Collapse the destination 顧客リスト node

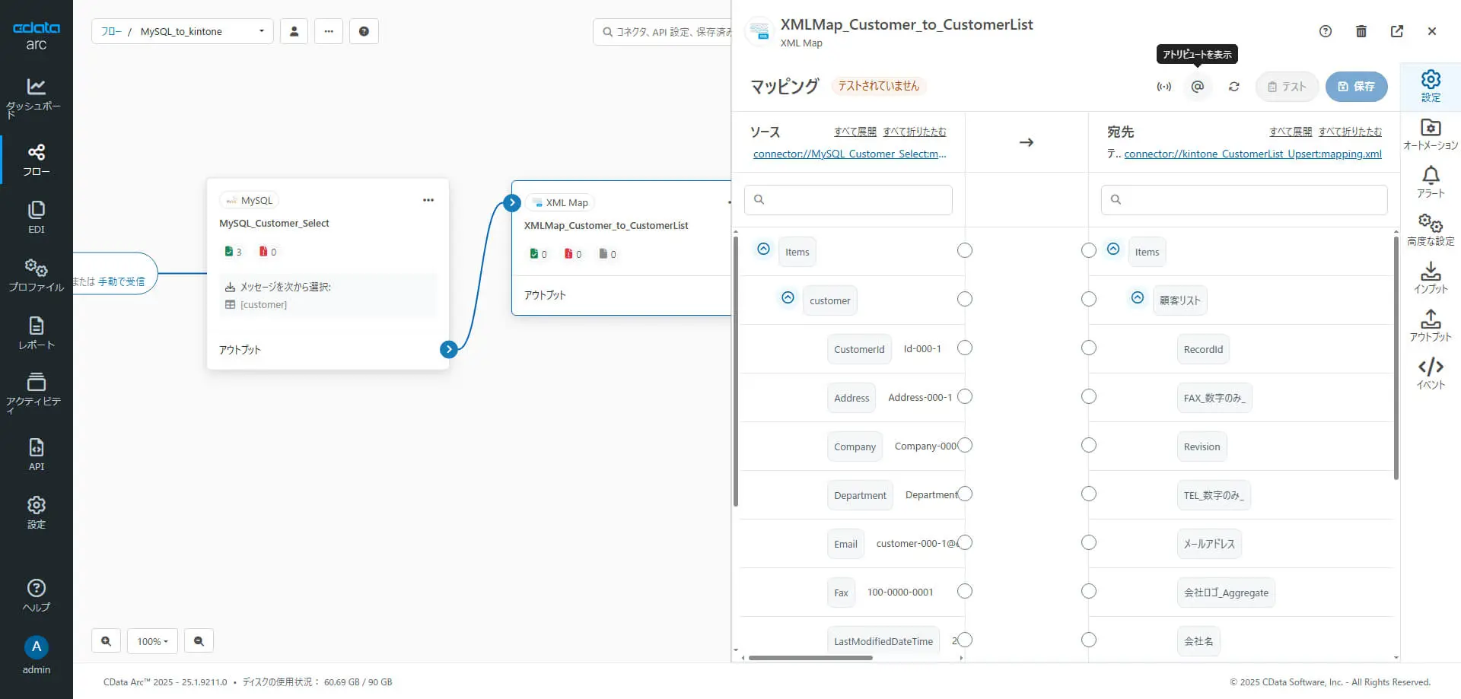click(x=1137, y=297)
